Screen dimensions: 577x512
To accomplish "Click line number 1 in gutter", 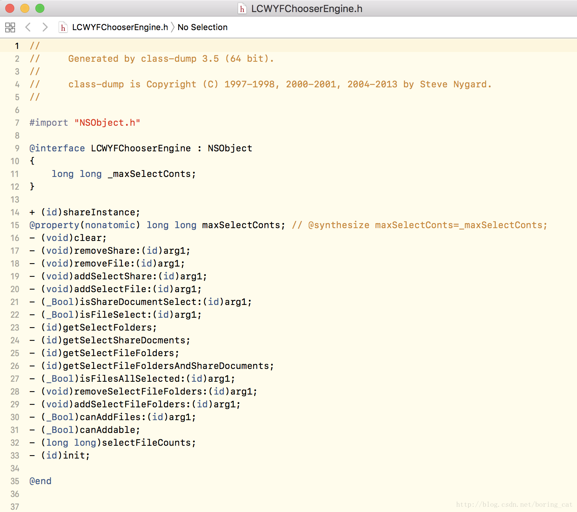I will [17, 46].
